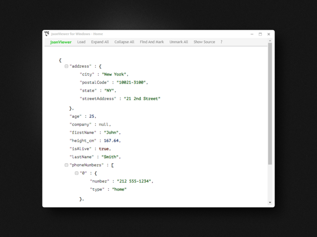
Task: Click the "firstName" key label
Action: coord(83,133)
